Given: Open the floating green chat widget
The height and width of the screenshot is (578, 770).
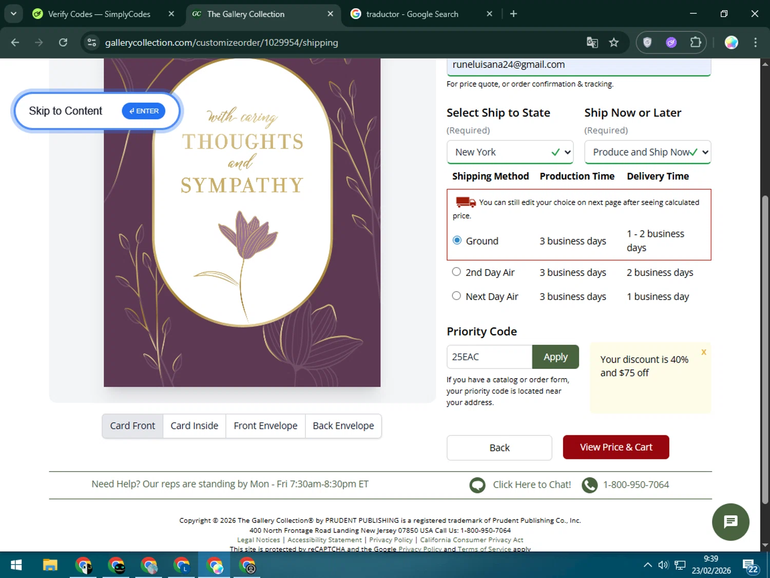Looking at the screenshot, I should (730, 522).
